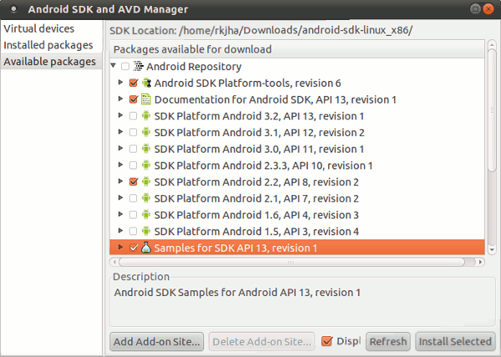Select SDK Platform Android 1.6 row
The height and width of the screenshot is (357, 501).
click(x=256, y=215)
